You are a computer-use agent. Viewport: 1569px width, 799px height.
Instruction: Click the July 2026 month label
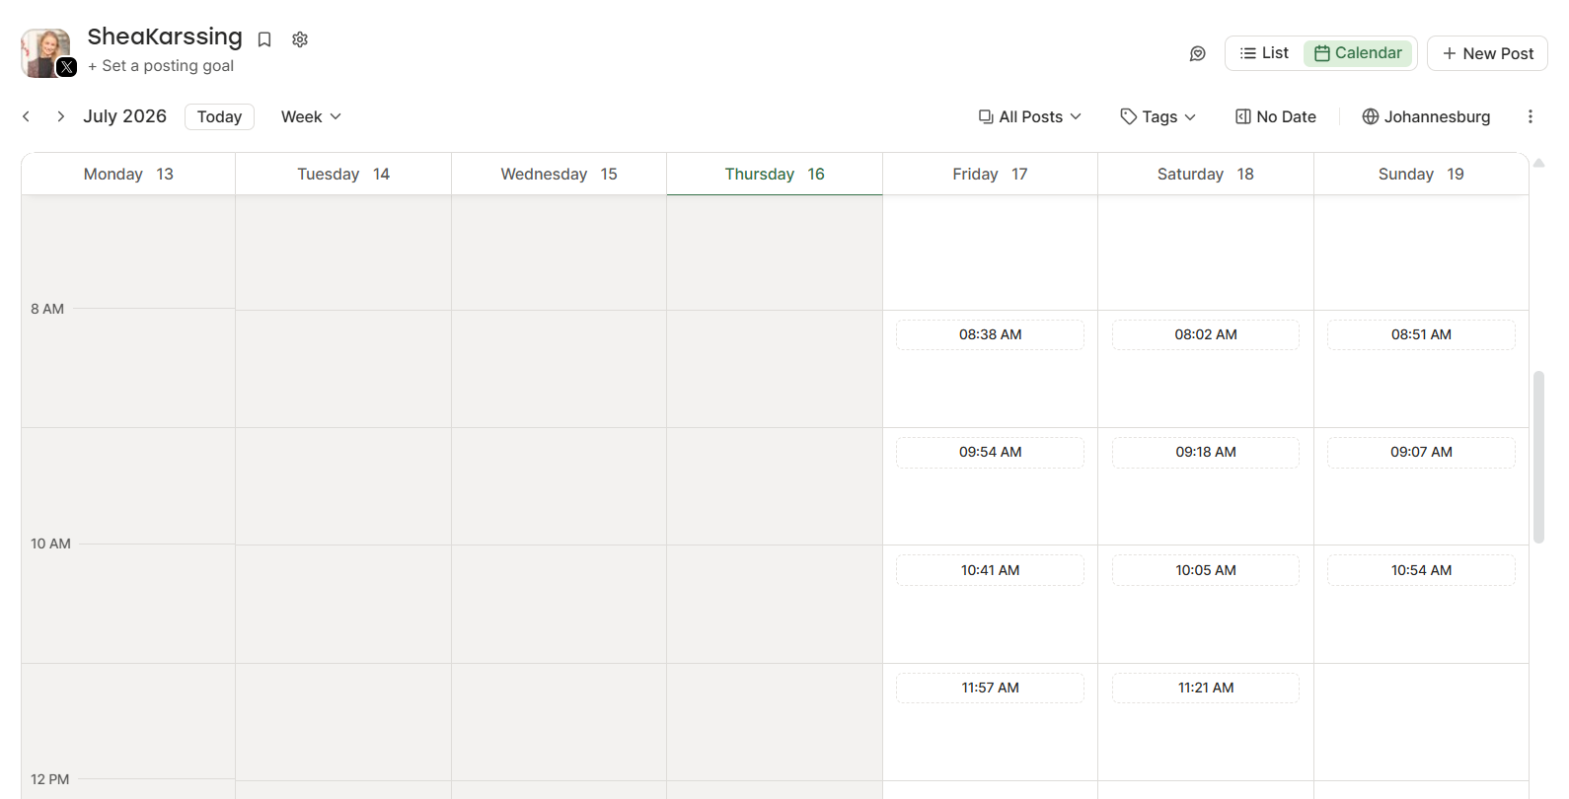coord(125,116)
